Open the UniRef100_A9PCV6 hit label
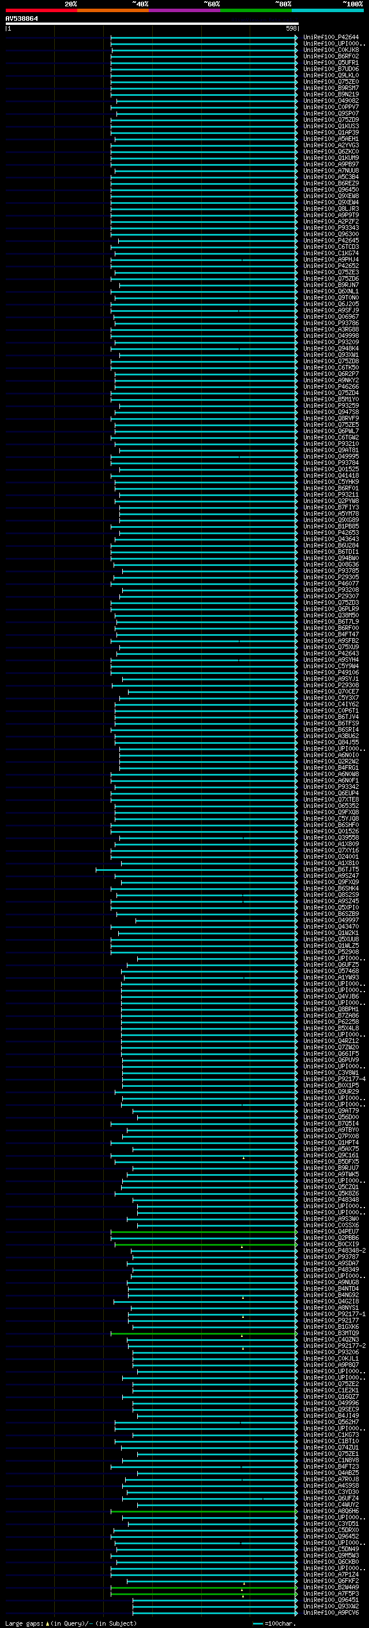369x1628 pixels. (x=331, y=1612)
